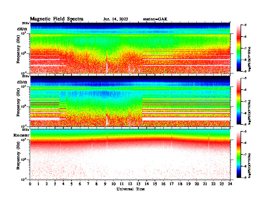Viewport: 274px width, 211px height.
Task: Click the hour '2' tick on the time axis
Action: [47, 184]
